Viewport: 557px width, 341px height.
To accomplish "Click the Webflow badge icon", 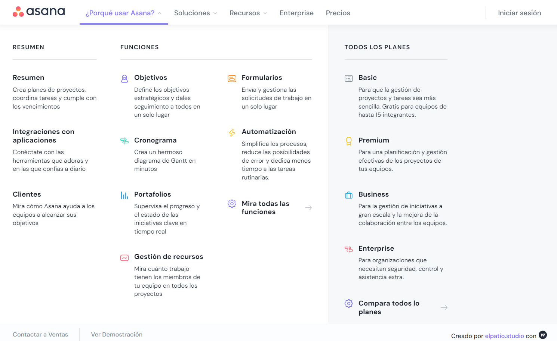I will pos(543,335).
